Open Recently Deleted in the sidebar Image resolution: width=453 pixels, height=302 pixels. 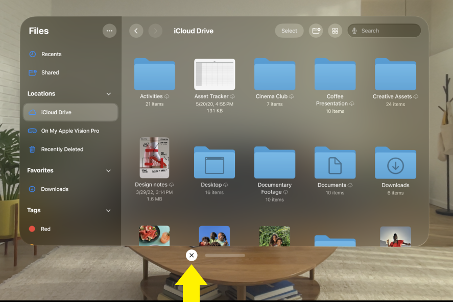(x=70, y=149)
